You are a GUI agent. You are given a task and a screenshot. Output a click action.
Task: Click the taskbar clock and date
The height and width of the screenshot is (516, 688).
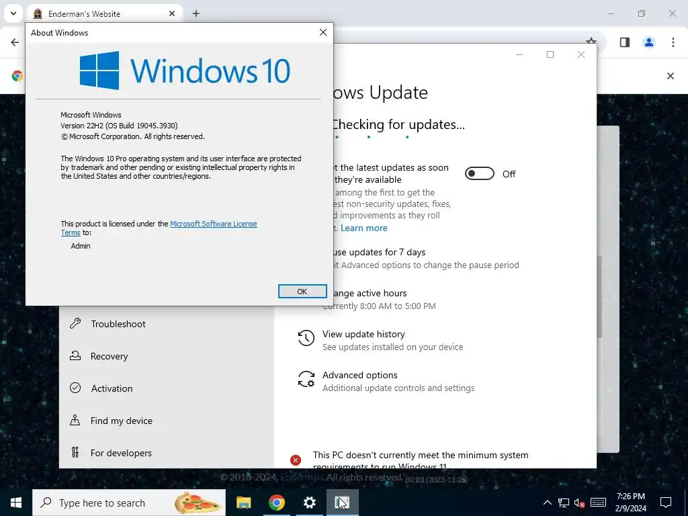[630, 503]
